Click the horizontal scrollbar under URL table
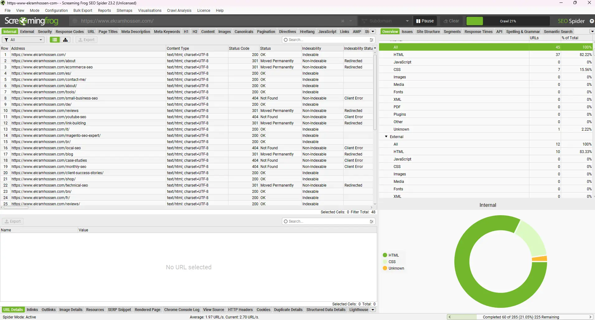 tap(16, 207)
